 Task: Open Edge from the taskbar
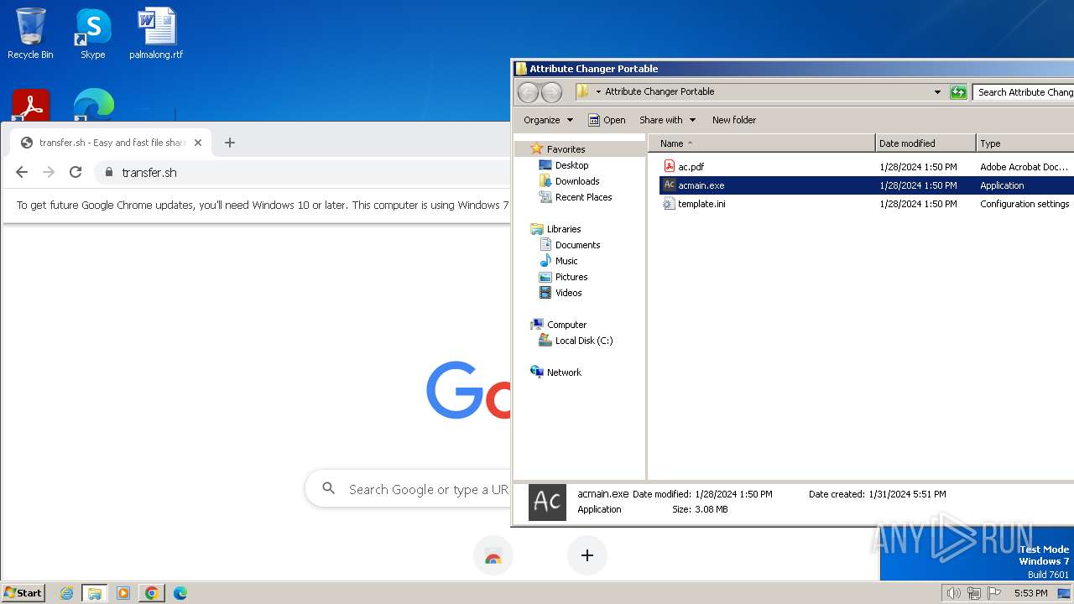click(180, 593)
